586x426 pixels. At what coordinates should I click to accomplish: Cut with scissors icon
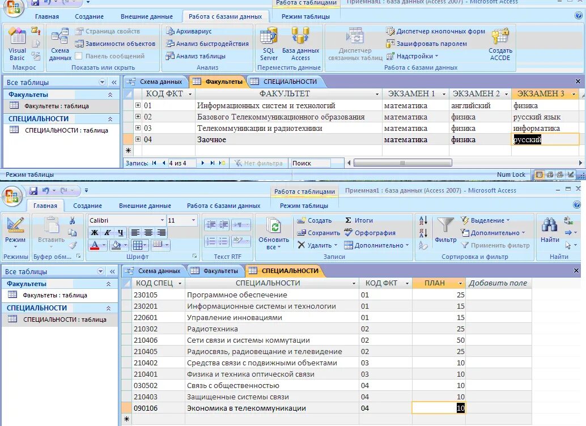click(x=73, y=220)
